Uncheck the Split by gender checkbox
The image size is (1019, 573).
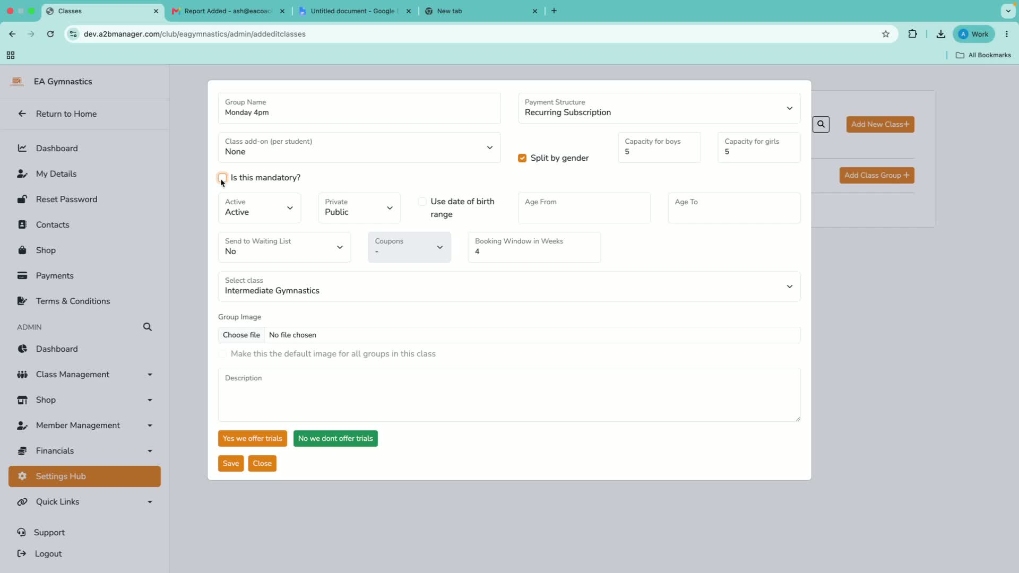pos(522,158)
